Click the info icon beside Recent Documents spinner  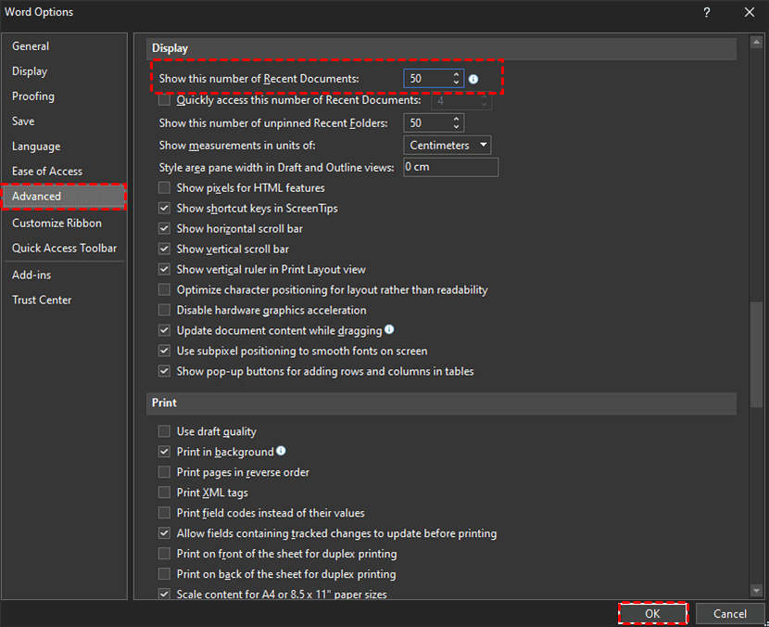(473, 79)
